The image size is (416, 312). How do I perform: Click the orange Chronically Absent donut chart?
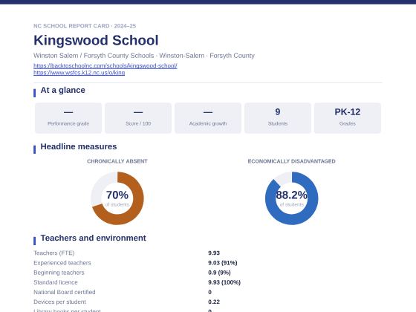(x=117, y=198)
